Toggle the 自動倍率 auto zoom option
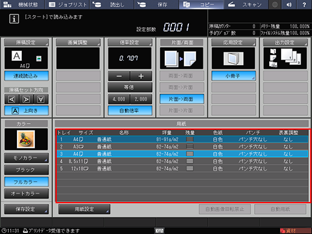Viewport: 312px width, 234px height. [130, 110]
